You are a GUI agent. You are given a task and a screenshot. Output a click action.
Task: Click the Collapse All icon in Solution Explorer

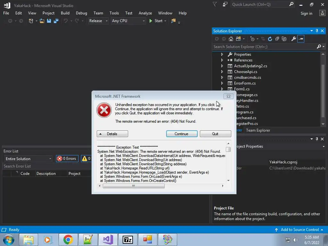[277, 39]
